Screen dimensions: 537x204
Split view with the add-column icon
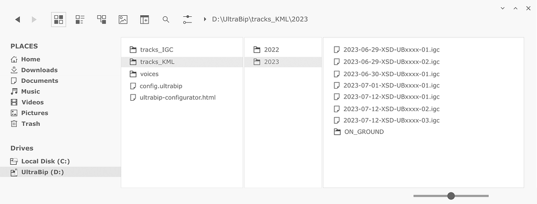pos(144,19)
